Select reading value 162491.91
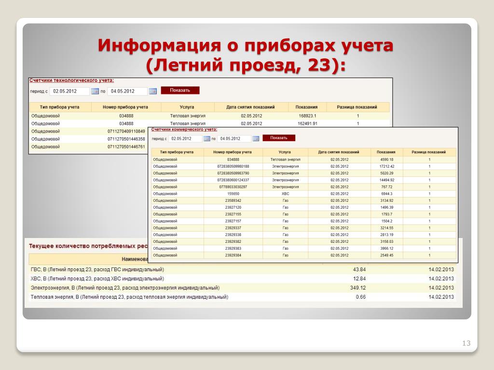This screenshot has width=494, height=370. (307, 124)
